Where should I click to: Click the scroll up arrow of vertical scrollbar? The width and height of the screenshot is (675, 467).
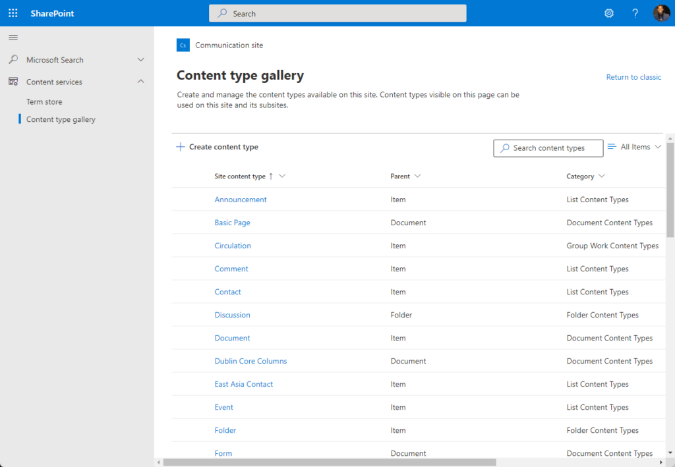[x=670, y=138]
